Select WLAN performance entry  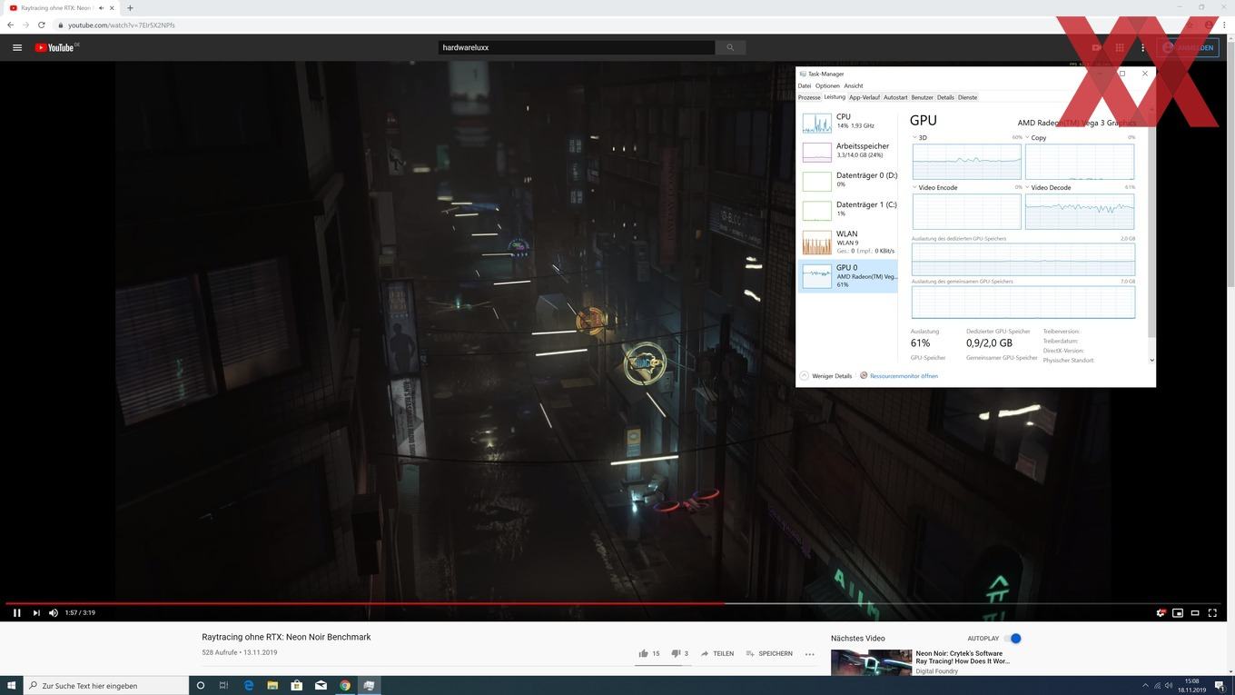coord(847,242)
